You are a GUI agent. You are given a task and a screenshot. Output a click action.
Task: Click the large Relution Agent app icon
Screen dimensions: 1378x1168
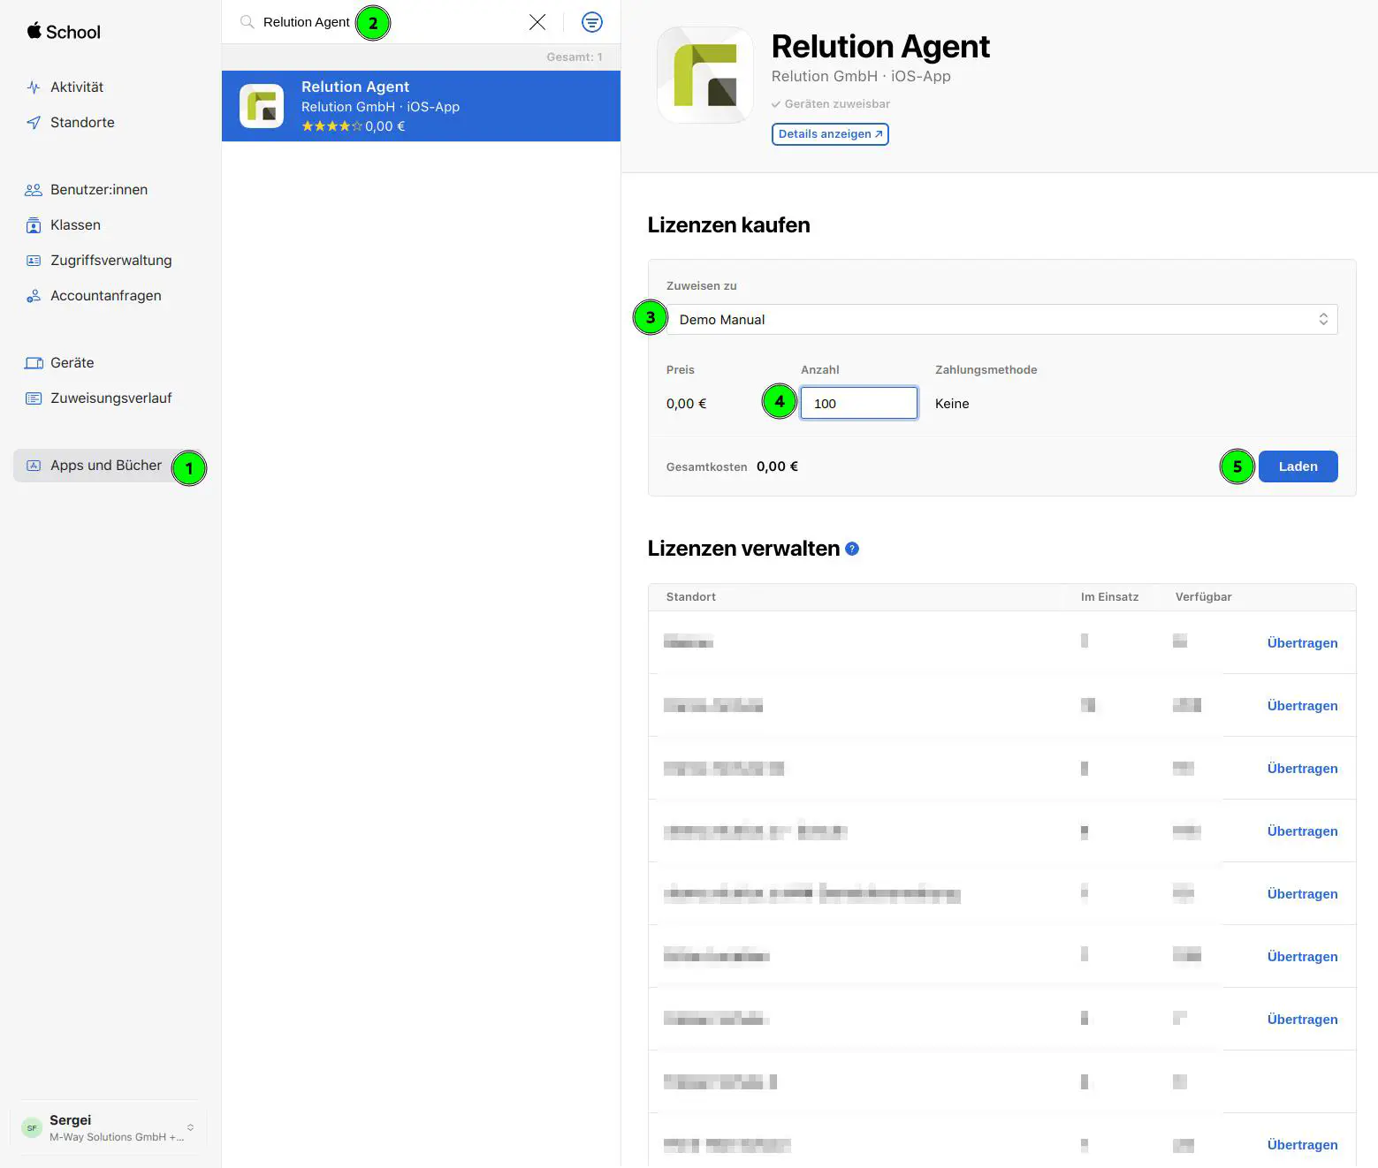point(705,75)
